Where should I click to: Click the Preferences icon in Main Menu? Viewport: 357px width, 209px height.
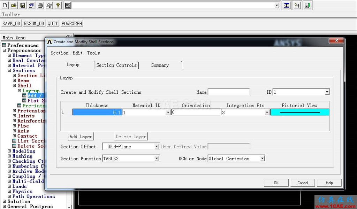pyautogui.click(x=4, y=45)
